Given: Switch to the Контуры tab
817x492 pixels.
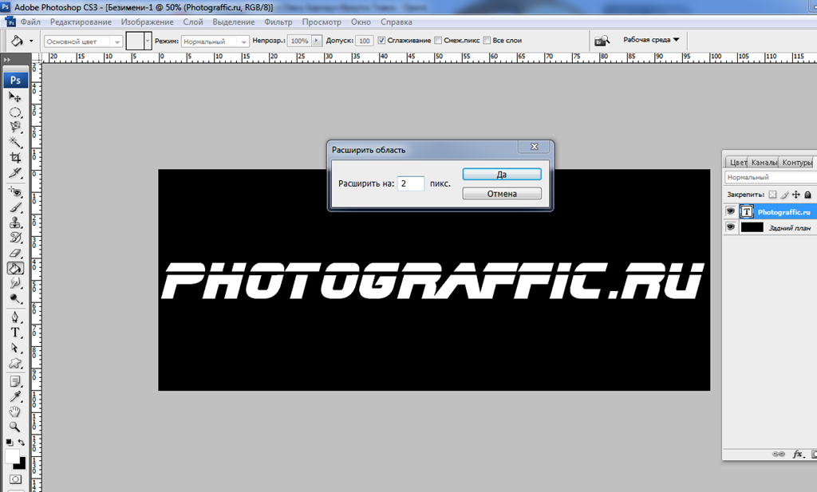Looking at the screenshot, I should coord(797,163).
